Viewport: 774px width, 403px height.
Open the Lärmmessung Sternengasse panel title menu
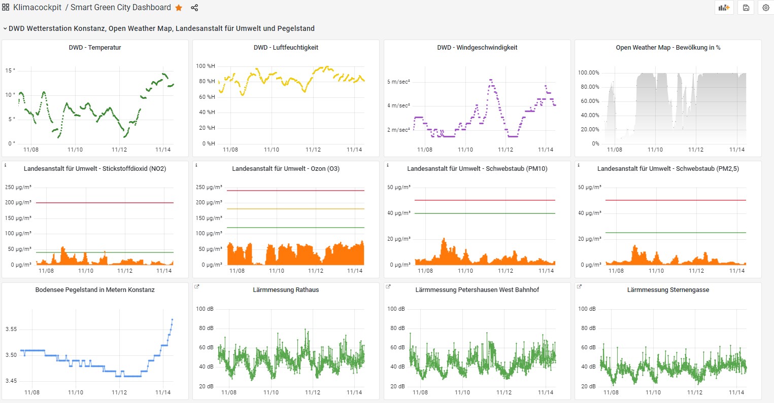[x=668, y=290]
